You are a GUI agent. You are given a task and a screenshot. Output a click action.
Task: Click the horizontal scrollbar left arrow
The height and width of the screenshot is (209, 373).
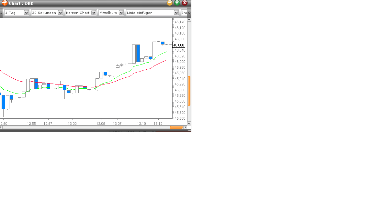[1, 127]
